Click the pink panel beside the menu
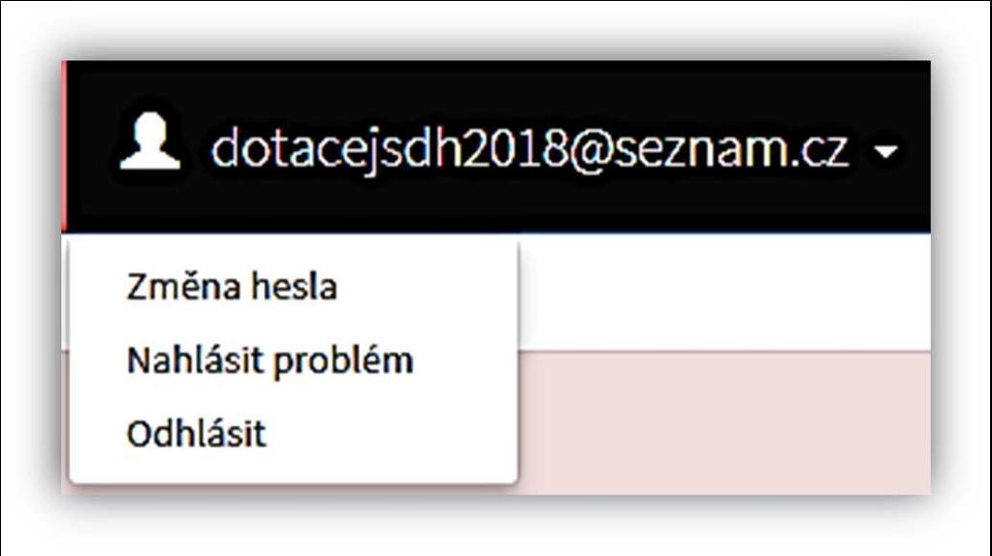 click(x=723, y=422)
